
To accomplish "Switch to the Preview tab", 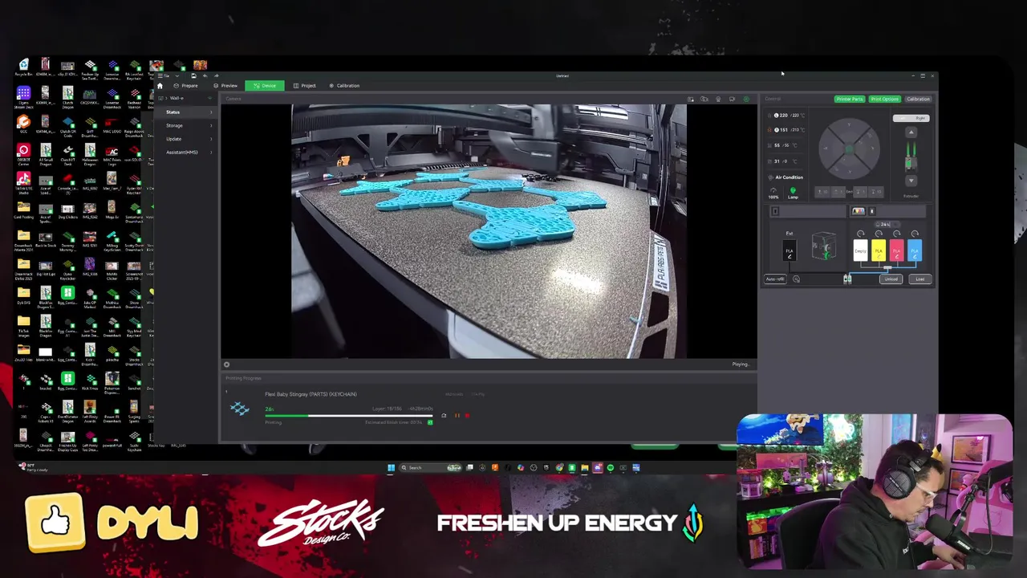I will (225, 86).
